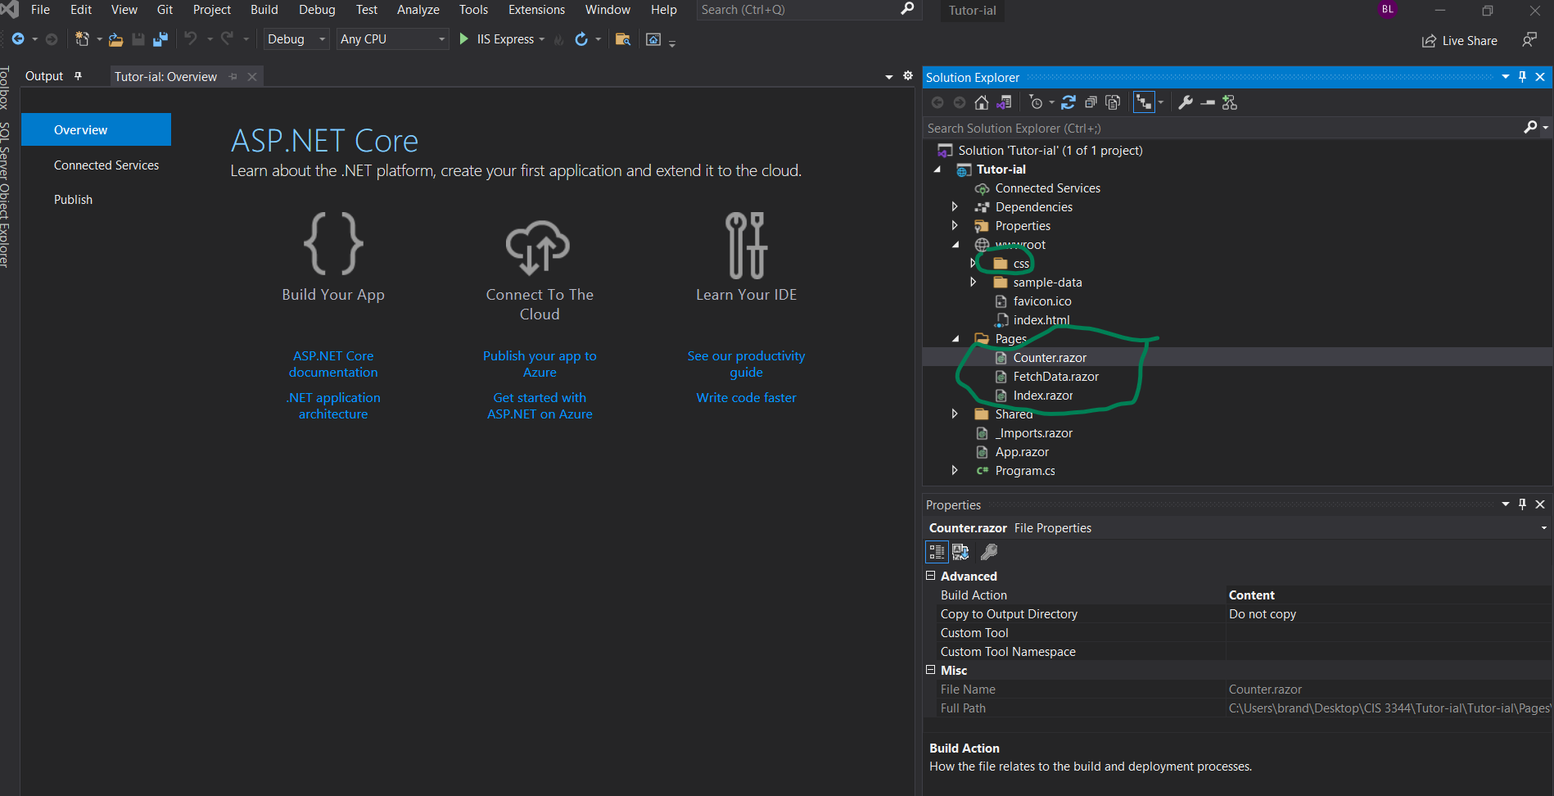
Task: Open Get started with ASP.NET on Azure link
Action: tap(540, 406)
